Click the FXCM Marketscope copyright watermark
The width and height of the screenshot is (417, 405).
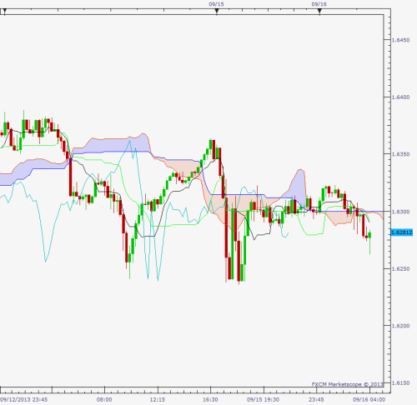click(x=348, y=384)
